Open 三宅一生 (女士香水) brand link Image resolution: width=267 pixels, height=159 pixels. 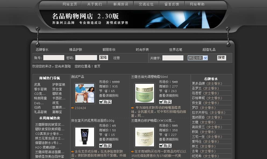tap(207, 137)
